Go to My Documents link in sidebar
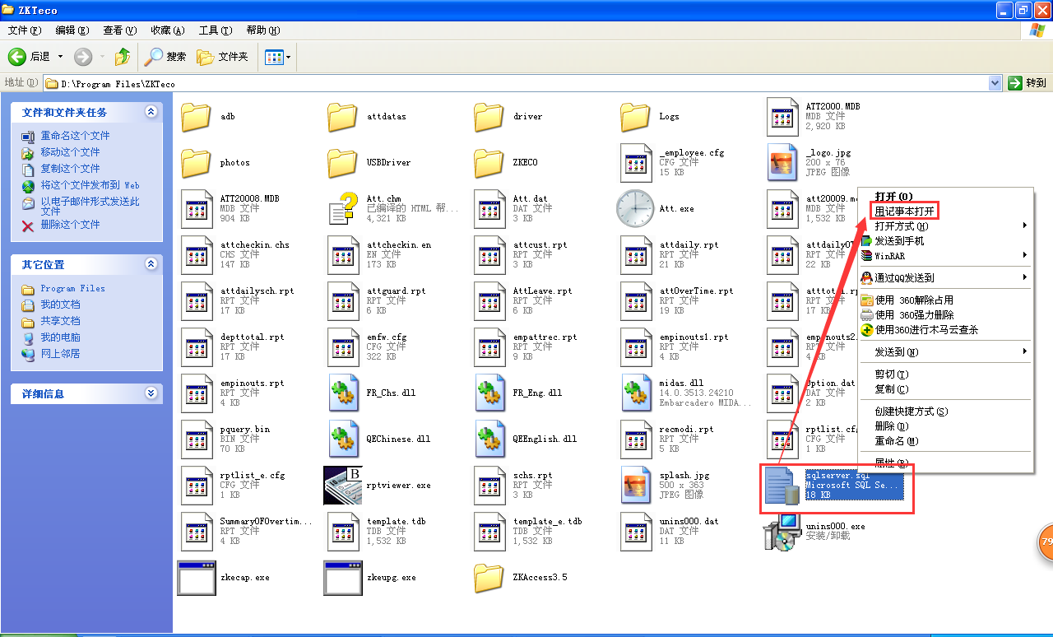The image size is (1053, 637). (60, 305)
